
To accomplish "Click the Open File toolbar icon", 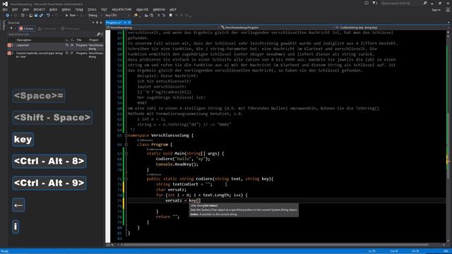I will tap(30, 16).
